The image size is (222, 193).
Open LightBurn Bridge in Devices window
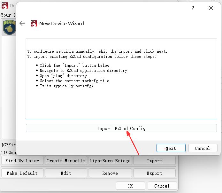click(110, 161)
